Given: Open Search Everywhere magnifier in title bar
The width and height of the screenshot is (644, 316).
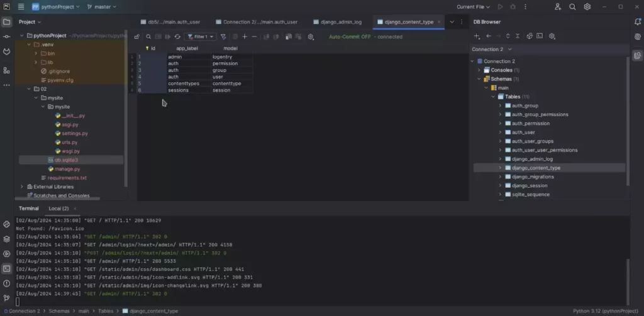Looking at the screenshot, I should click(x=572, y=6).
